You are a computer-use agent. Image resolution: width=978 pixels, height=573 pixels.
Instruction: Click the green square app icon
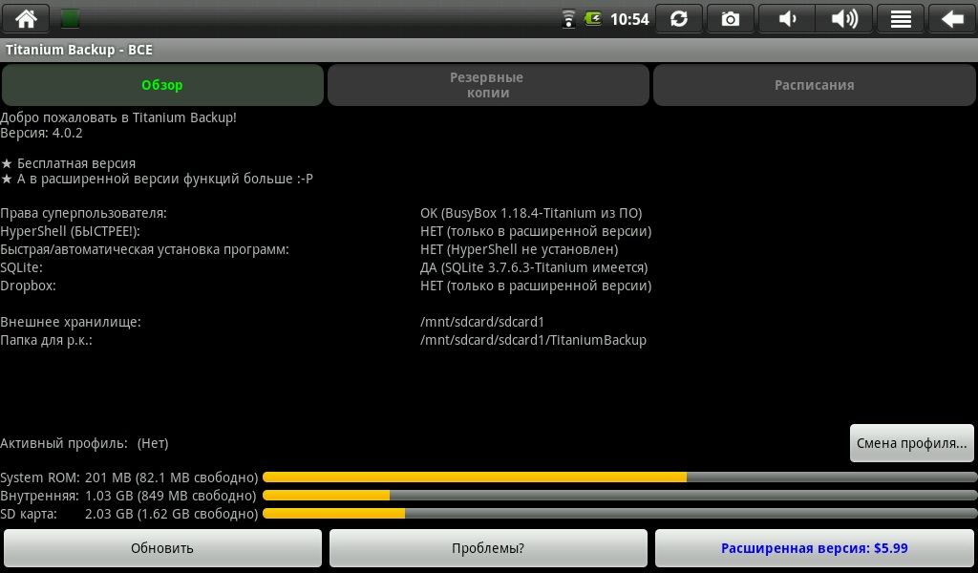(70, 19)
